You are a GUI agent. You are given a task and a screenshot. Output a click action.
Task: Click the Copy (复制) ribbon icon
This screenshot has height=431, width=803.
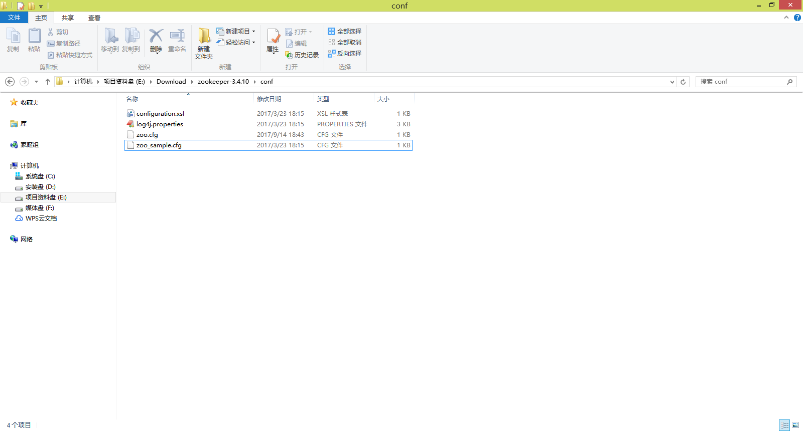(13, 36)
